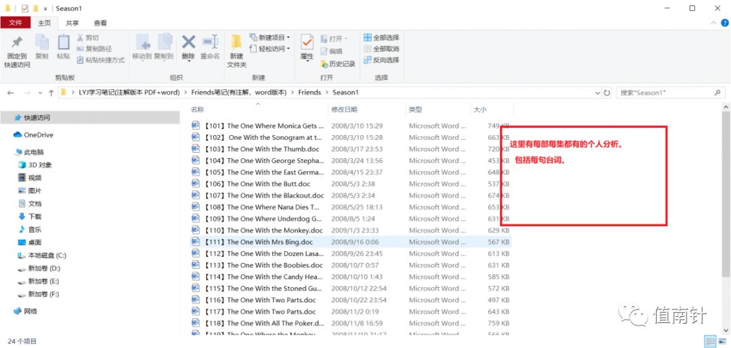731x348 pixels.
Task: Click the Pin to Quick Access icon
Action: point(17,43)
